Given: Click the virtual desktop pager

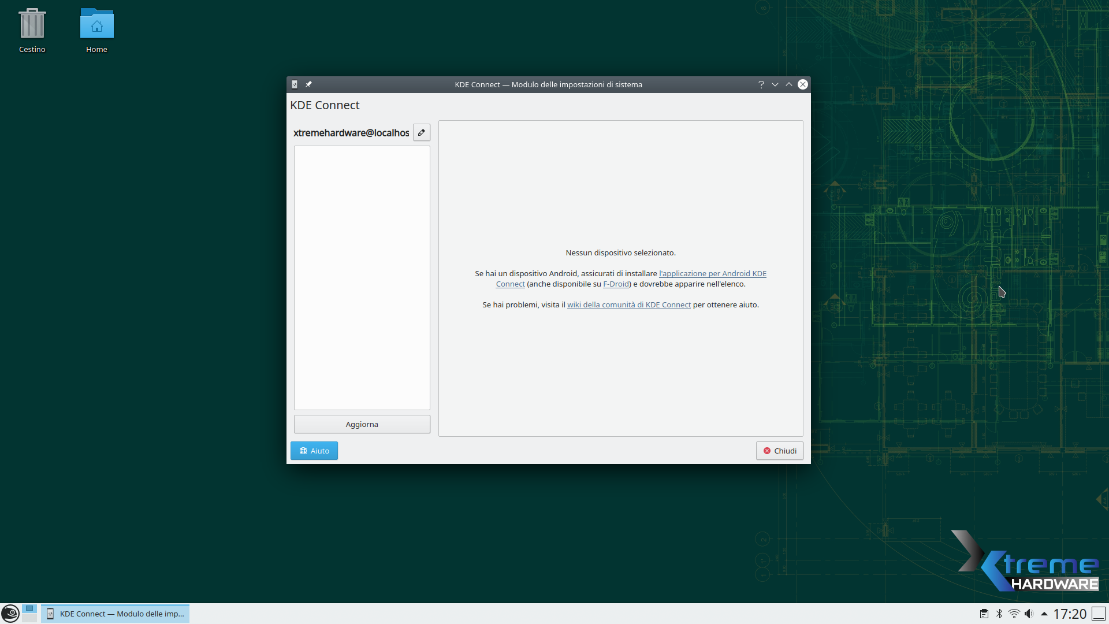Looking at the screenshot, I should [x=29, y=613].
